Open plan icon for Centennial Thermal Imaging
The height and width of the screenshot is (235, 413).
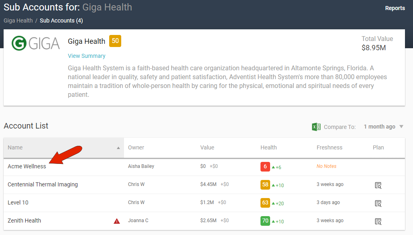pos(378,185)
